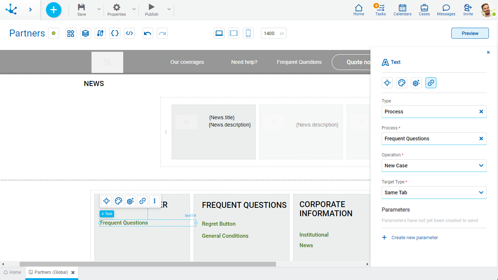Open the layers stack icon
The height and width of the screenshot is (280, 498).
tap(86, 34)
